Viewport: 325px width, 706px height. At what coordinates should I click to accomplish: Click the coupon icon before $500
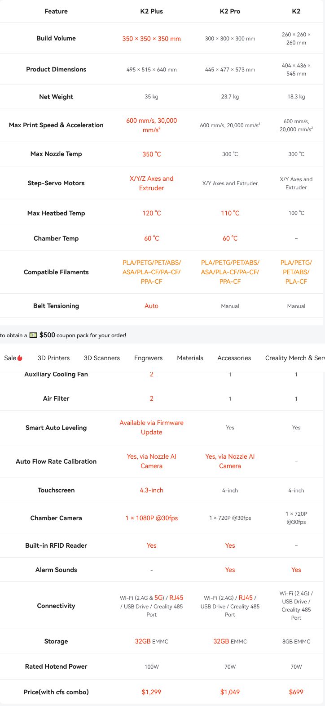33,335
